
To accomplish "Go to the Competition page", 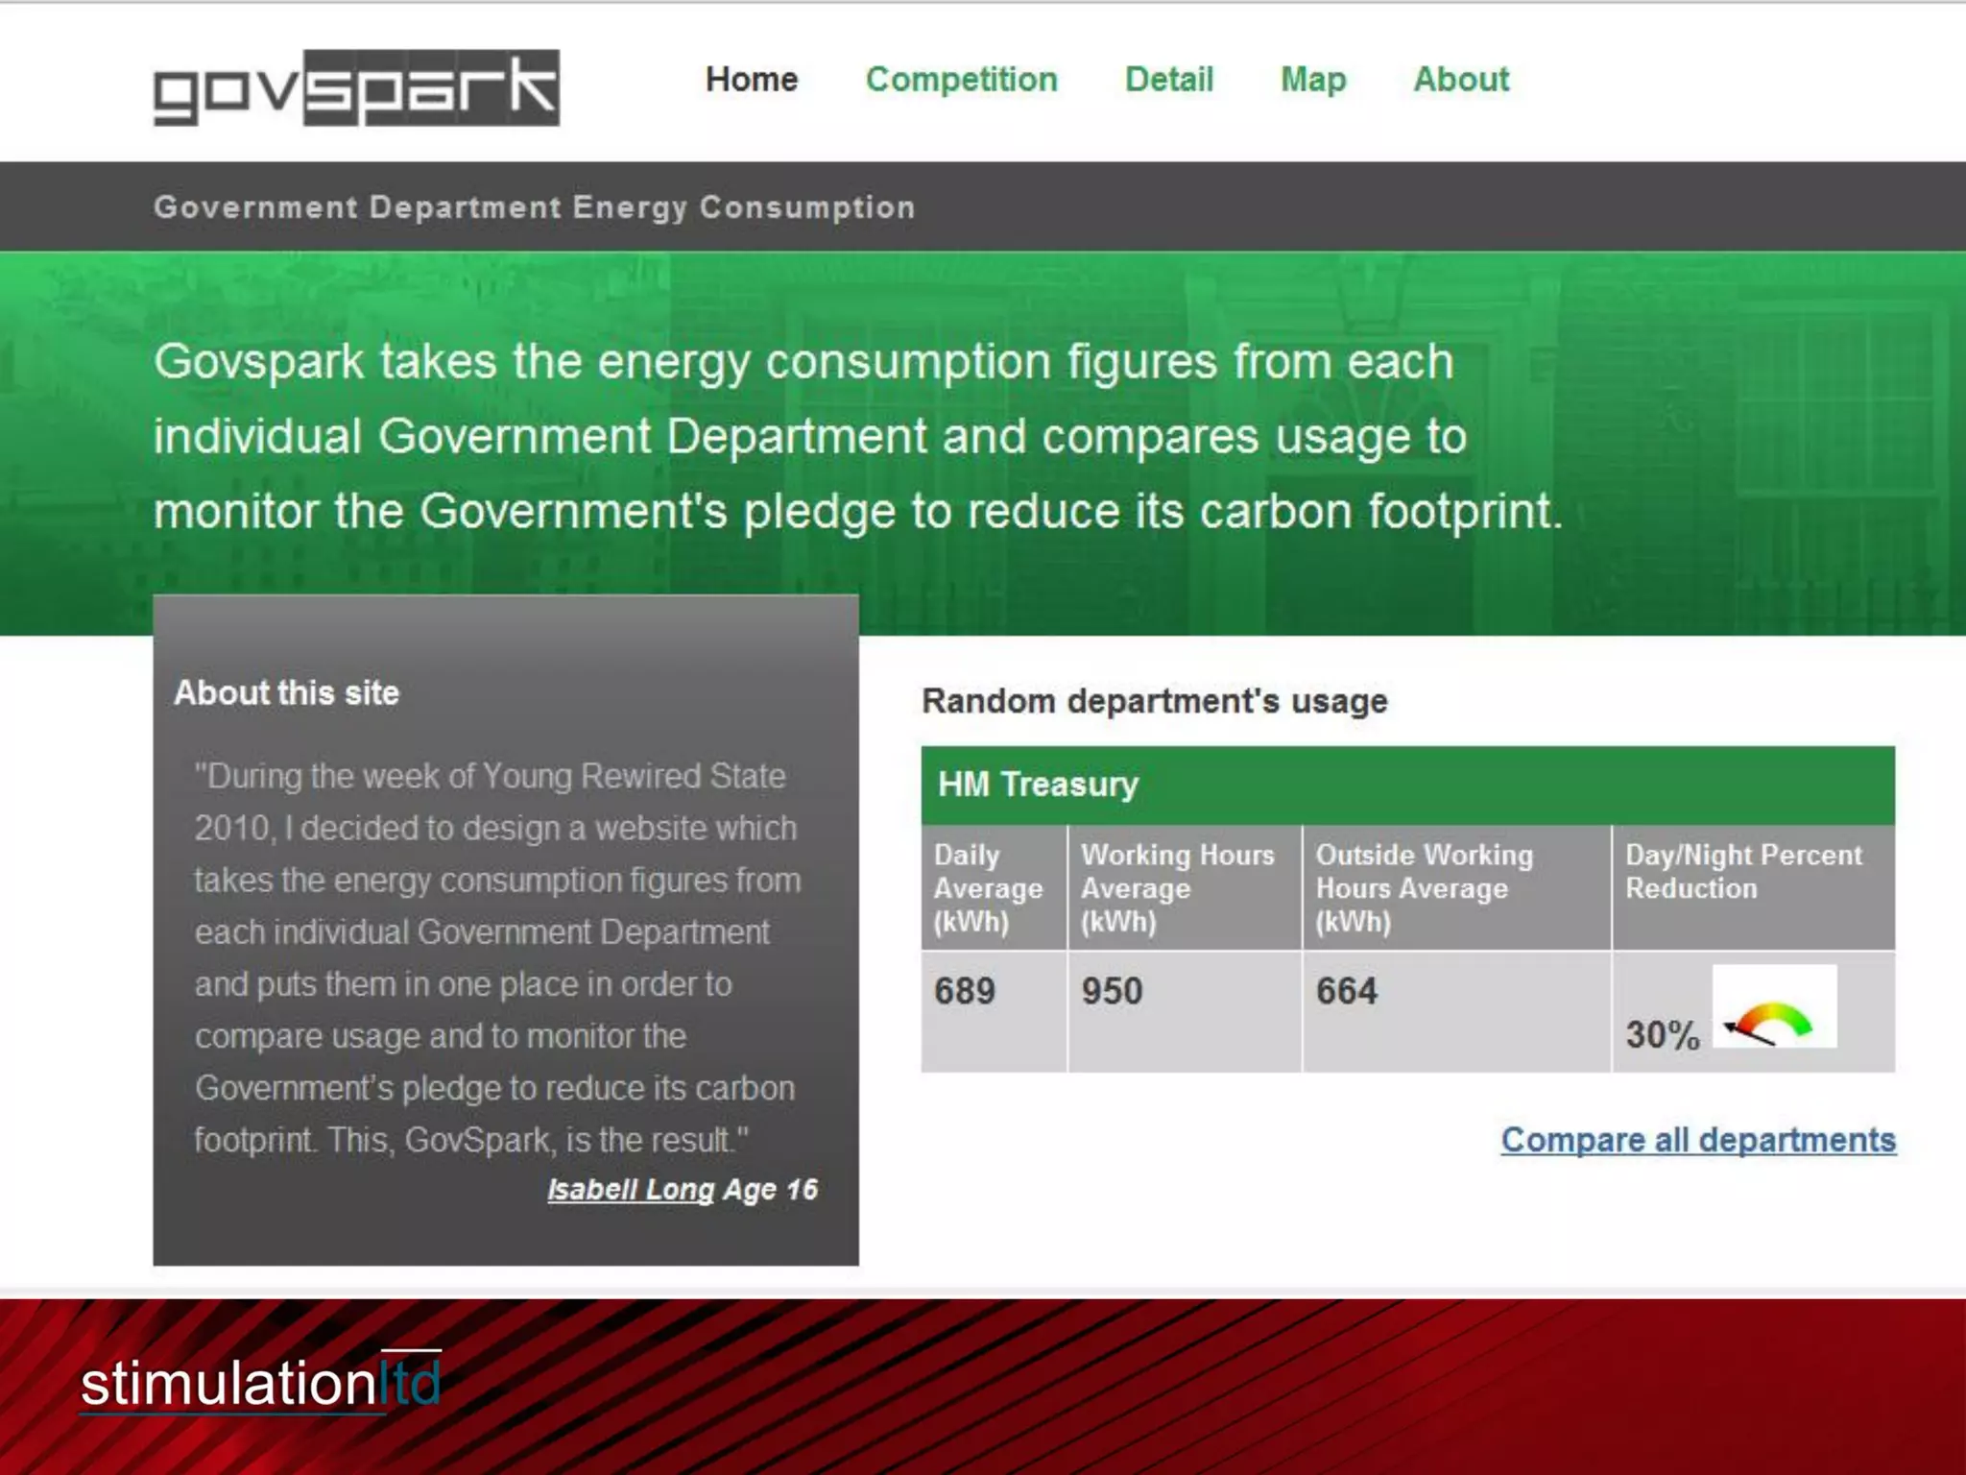I will coord(961,80).
